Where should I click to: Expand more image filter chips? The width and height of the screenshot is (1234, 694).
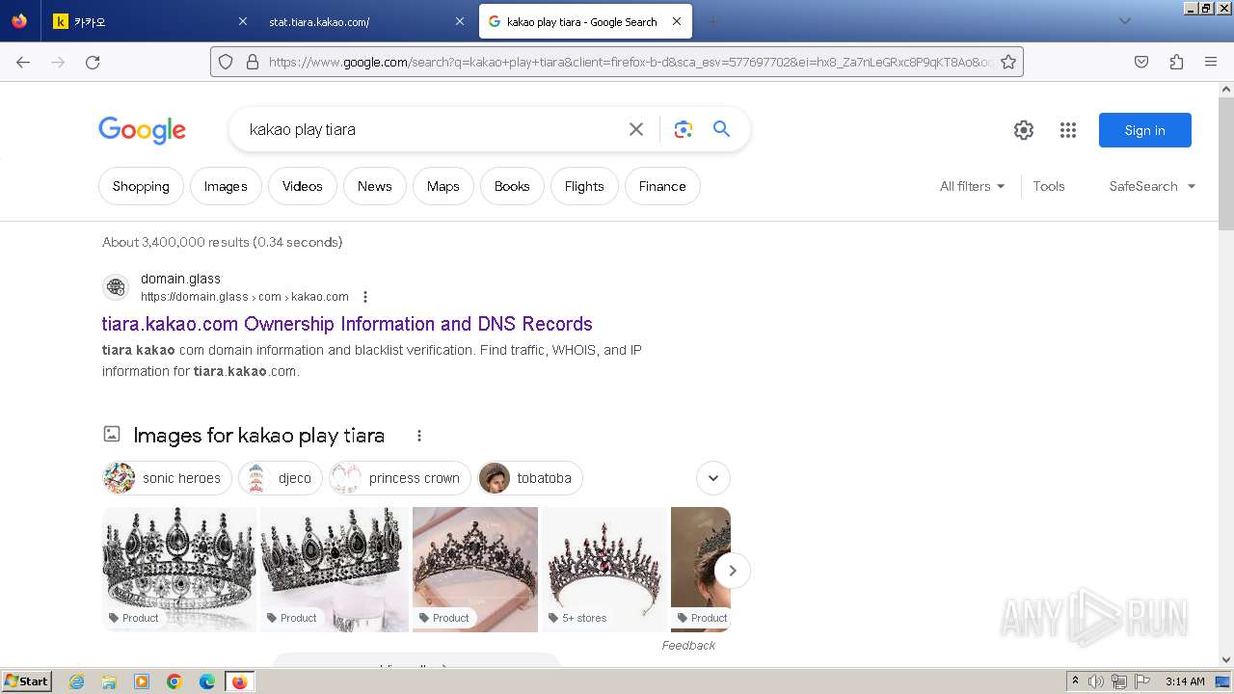713,478
